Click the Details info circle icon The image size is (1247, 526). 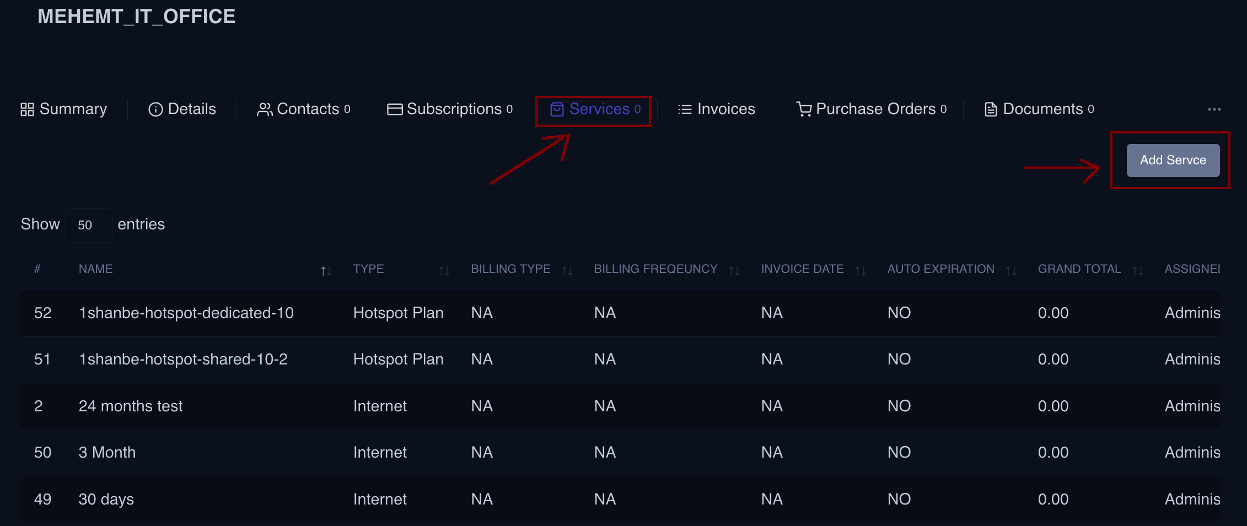155,110
